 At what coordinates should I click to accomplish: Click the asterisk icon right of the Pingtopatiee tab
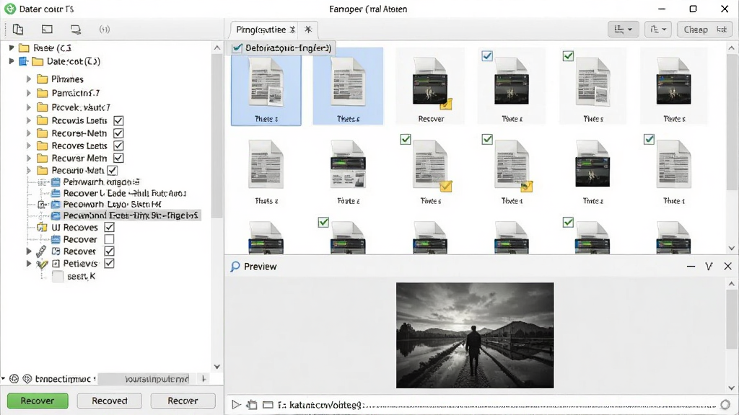click(308, 30)
